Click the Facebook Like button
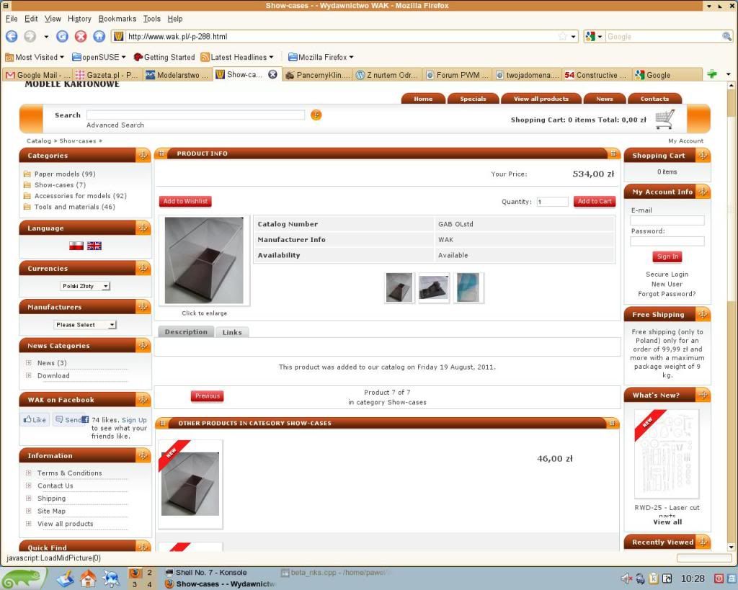Viewport: 738px width, 590px height. (x=35, y=419)
